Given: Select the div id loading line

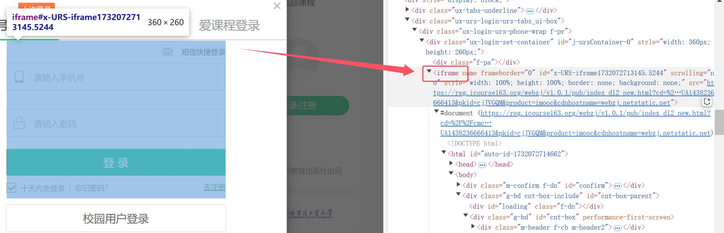Looking at the screenshot, I should pos(537,206).
